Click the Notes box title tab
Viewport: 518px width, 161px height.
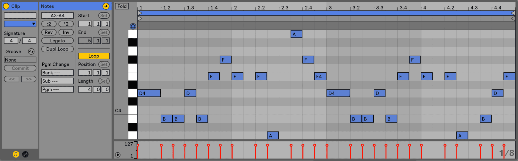click(75, 6)
